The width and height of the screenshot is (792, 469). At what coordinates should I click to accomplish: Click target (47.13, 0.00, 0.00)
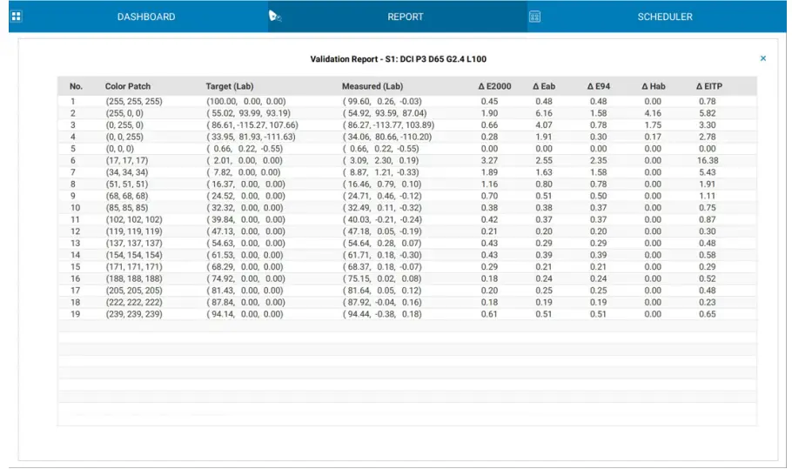point(245,231)
